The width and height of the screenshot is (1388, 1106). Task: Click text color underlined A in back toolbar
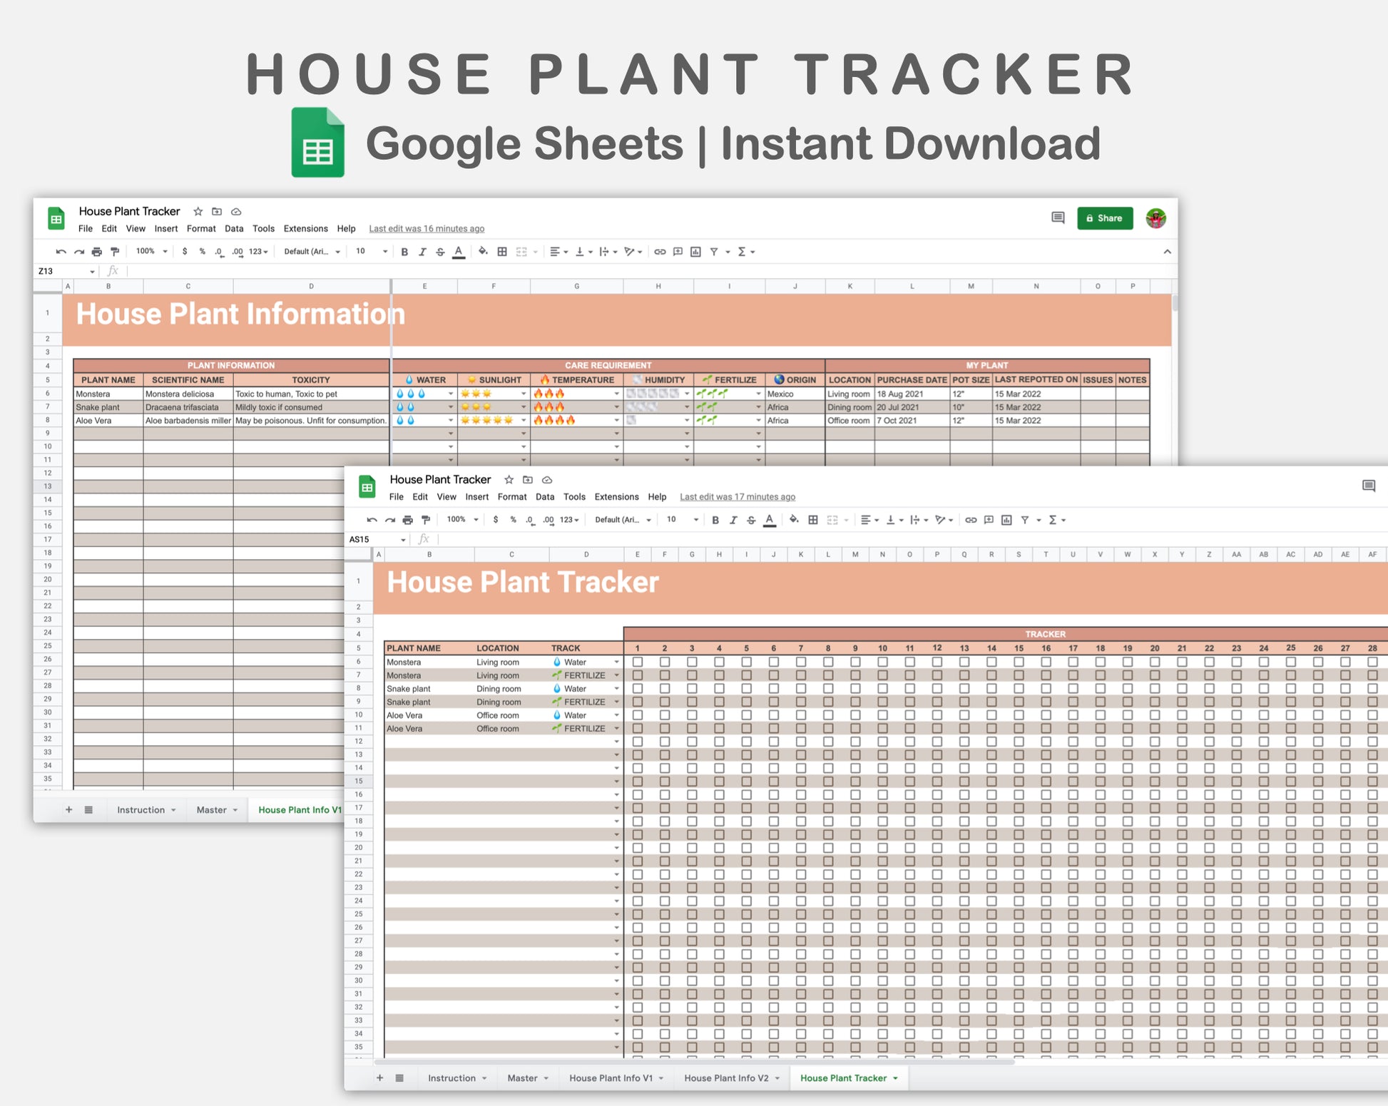click(x=459, y=252)
